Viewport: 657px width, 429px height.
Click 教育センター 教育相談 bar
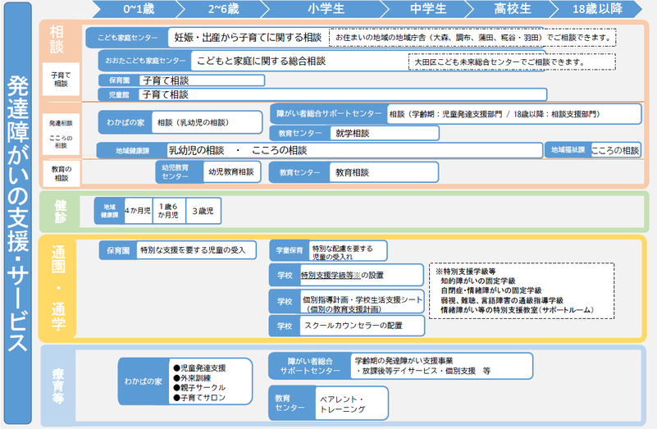pyautogui.click(x=354, y=172)
